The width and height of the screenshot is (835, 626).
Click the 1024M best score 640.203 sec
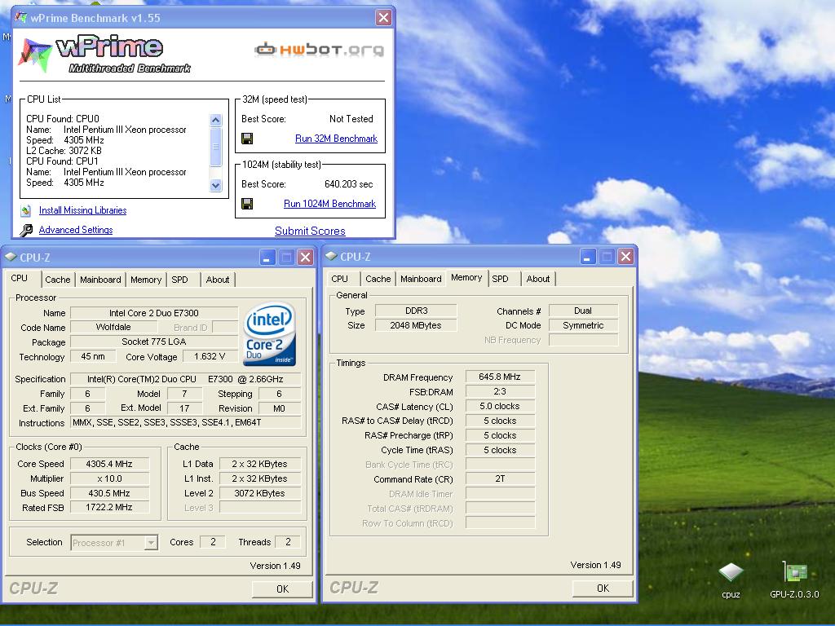349,184
